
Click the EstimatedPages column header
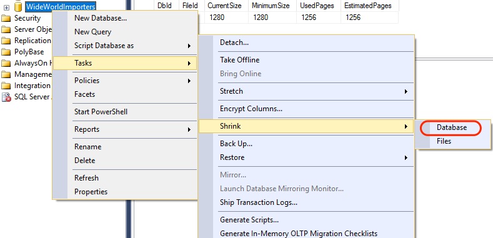[368, 6]
